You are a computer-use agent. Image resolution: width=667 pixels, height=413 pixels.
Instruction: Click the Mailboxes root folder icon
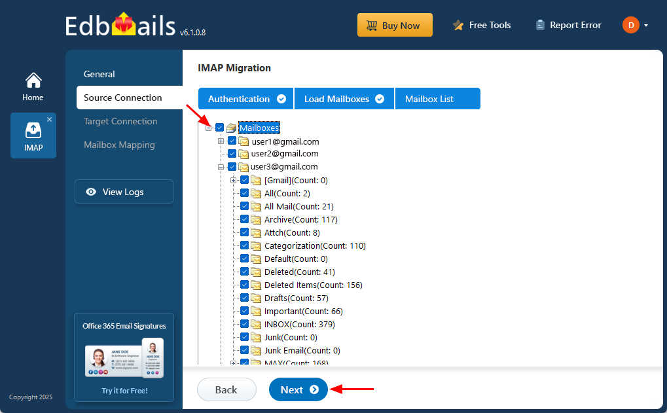(x=231, y=128)
